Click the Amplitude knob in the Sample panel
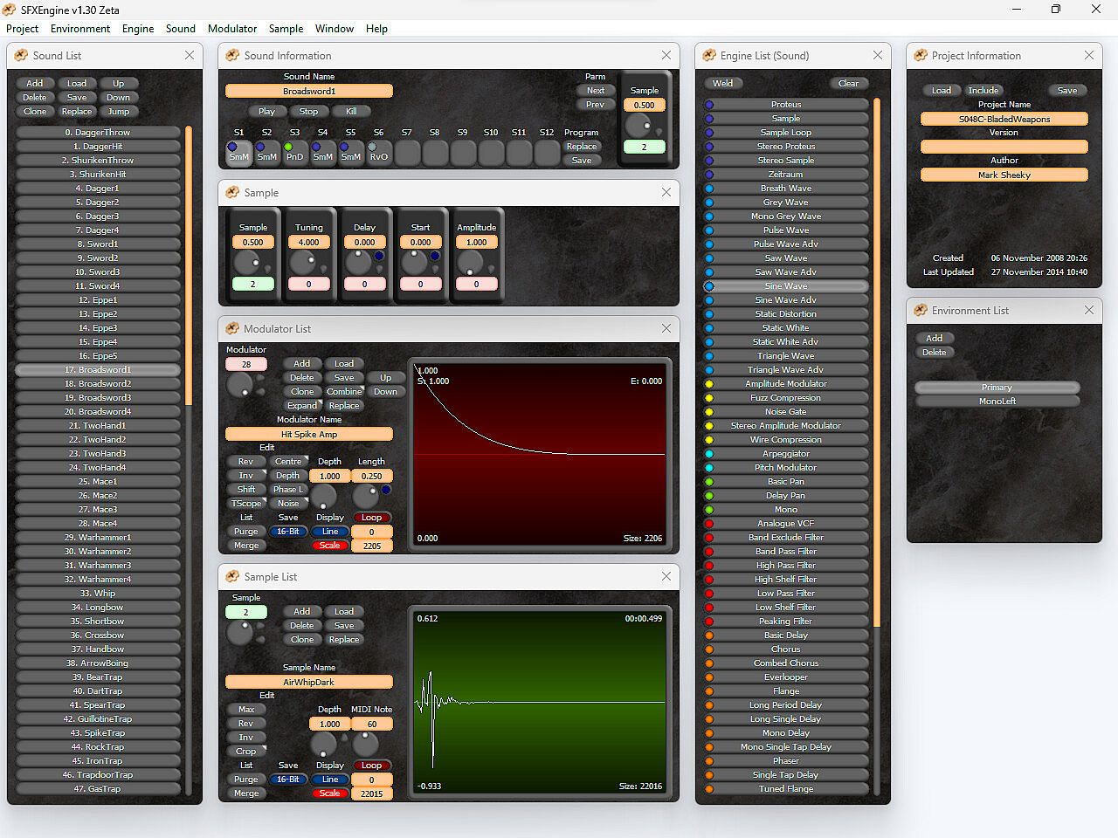 pos(471,262)
